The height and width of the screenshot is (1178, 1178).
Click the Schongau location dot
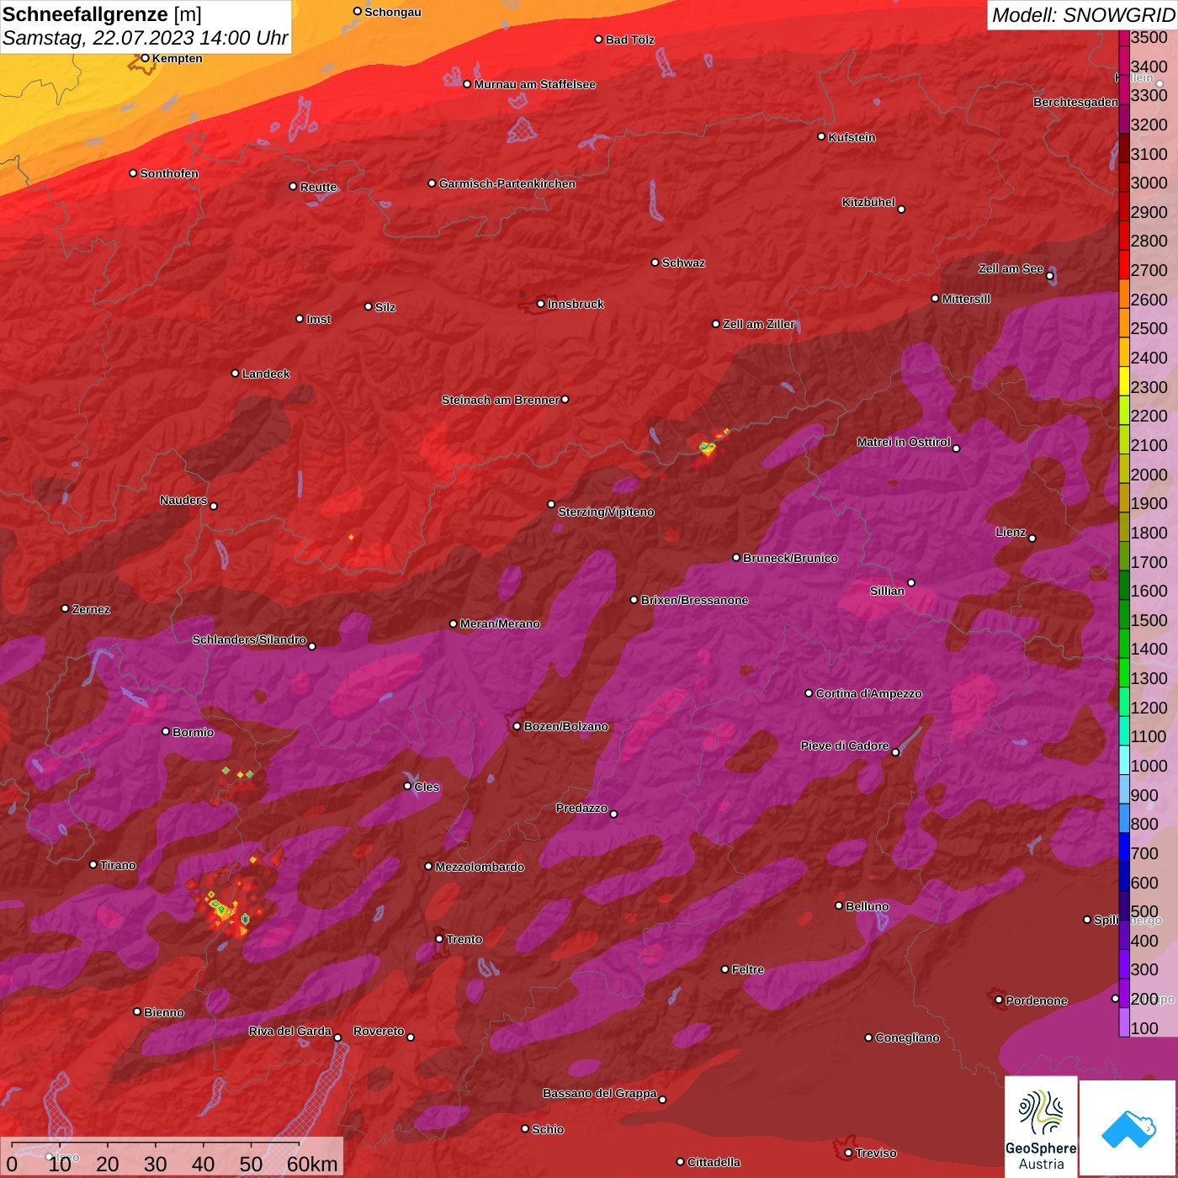pos(357,11)
